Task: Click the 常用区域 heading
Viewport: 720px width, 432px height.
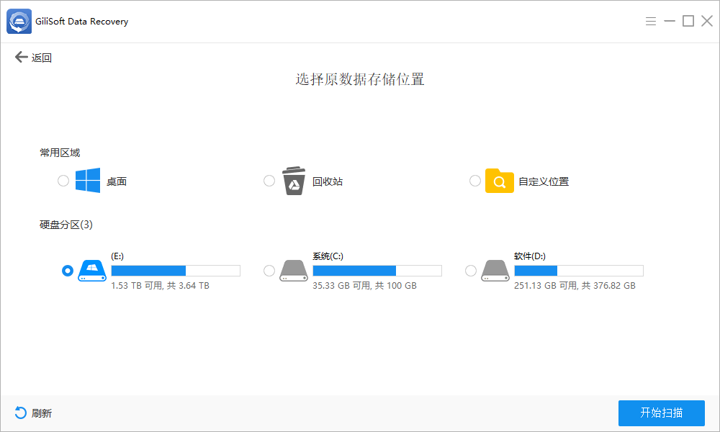Action: (x=60, y=153)
